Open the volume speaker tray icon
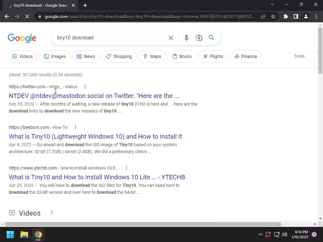The image size is (323, 242). (285, 234)
